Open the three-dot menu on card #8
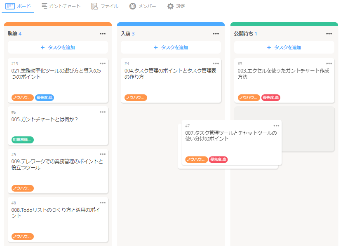 [x=103, y=203]
